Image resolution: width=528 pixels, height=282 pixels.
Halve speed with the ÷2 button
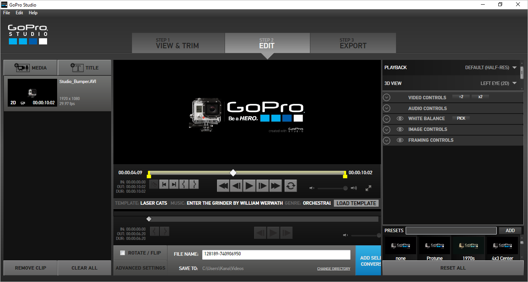point(461,97)
